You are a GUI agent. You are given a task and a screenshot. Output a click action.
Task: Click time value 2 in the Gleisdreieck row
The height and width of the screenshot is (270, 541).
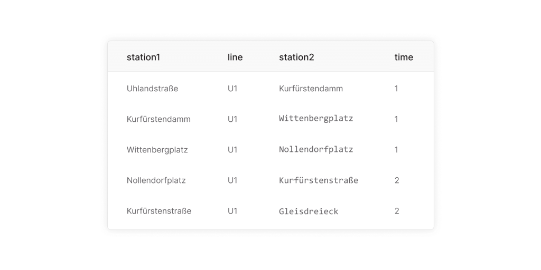(x=397, y=211)
